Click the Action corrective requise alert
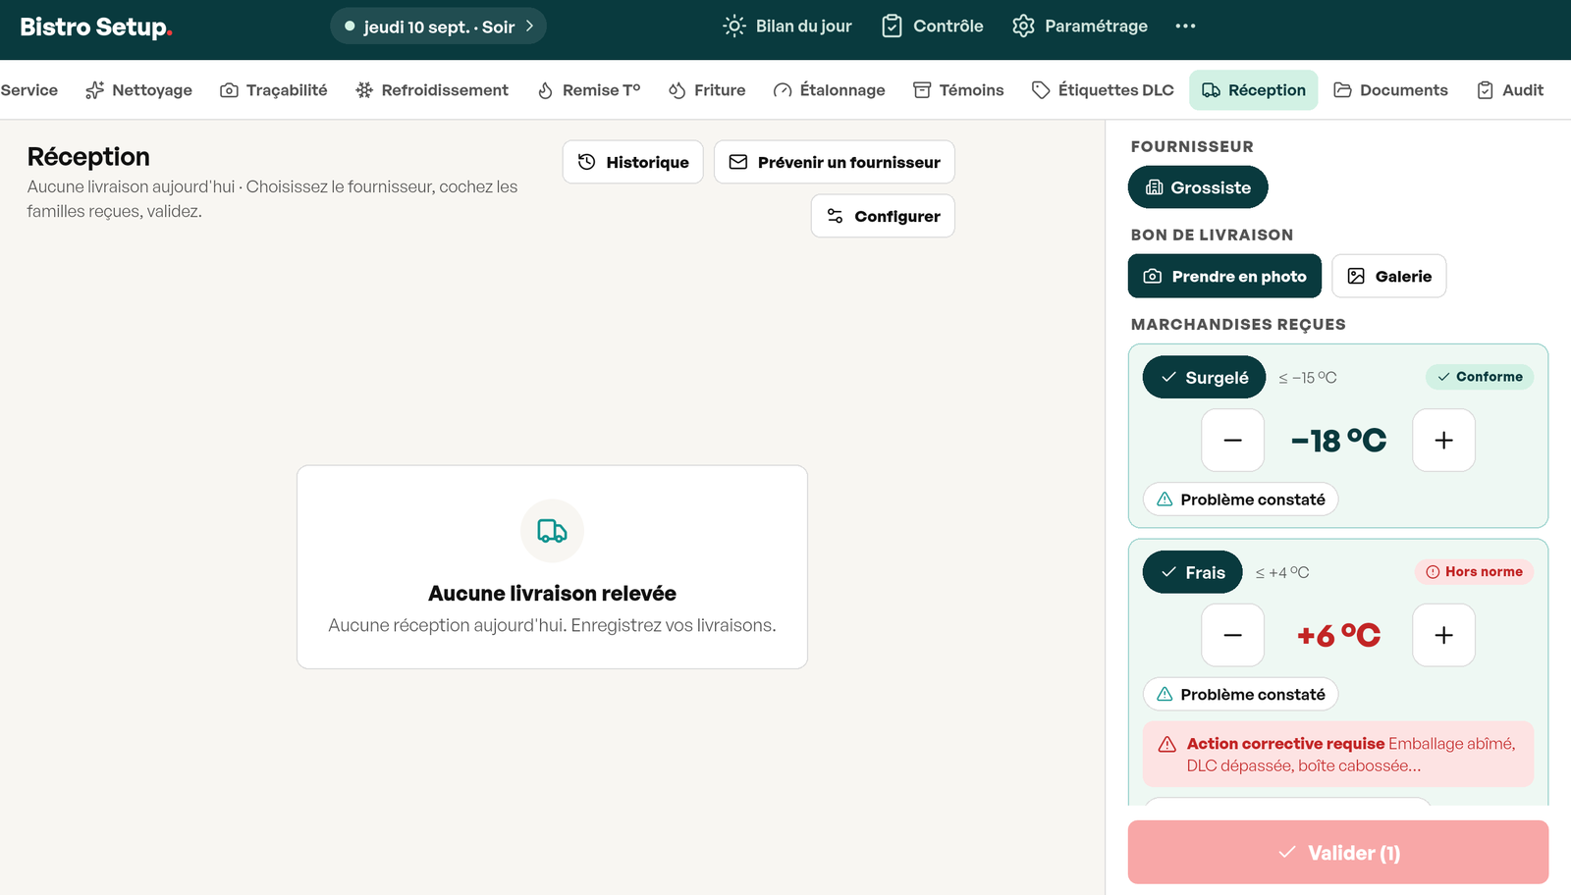This screenshot has height=895, width=1571. click(x=1338, y=755)
